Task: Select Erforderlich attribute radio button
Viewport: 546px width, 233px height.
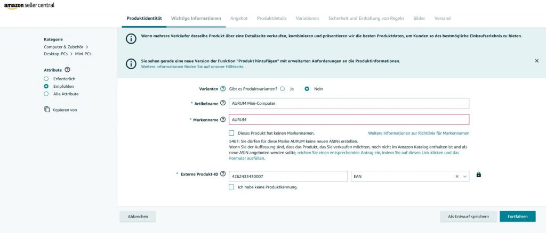Action: (x=46, y=79)
